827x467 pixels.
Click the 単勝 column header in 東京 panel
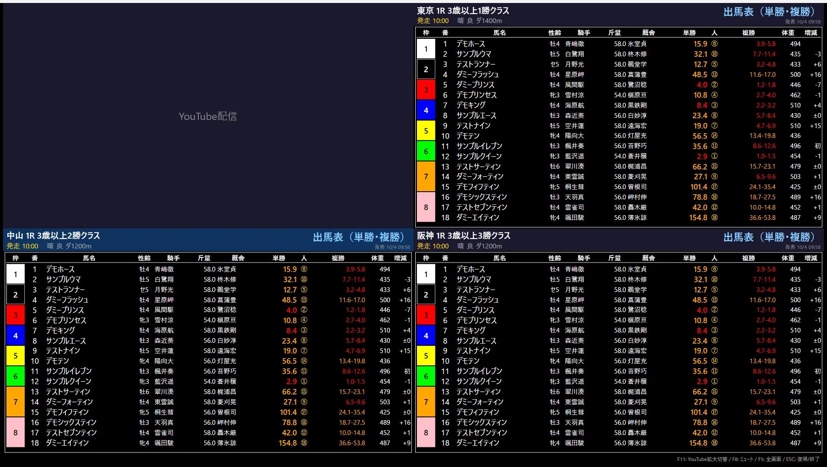[x=689, y=33]
